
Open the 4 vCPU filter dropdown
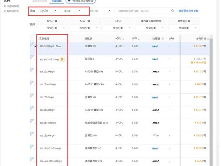[x=48, y=11]
